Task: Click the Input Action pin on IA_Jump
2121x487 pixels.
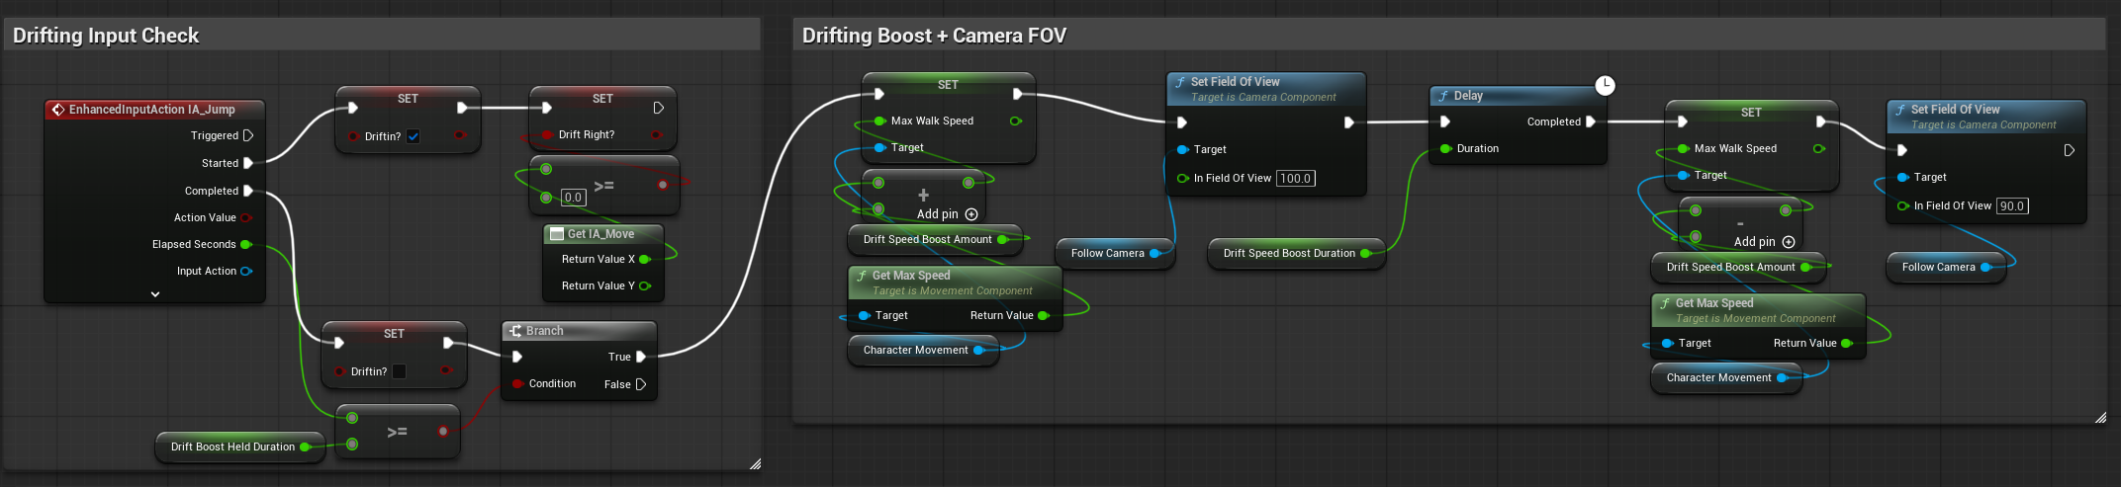Action: (246, 271)
